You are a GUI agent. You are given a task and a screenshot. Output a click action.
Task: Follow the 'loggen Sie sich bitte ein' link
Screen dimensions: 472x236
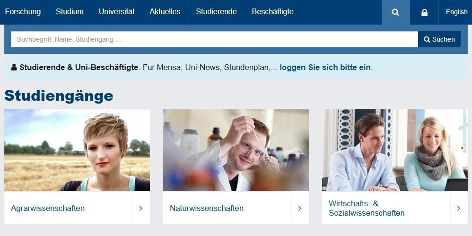tap(325, 68)
